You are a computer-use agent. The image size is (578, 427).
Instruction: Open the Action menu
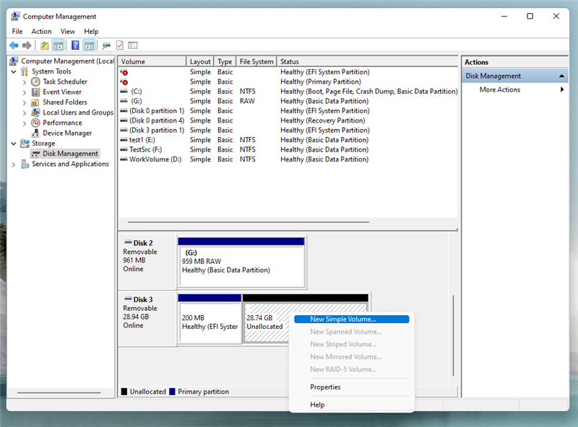click(41, 31)
